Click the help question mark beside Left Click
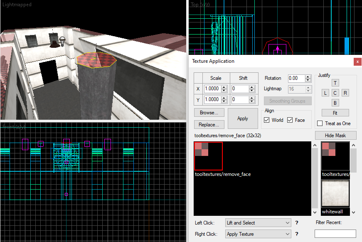The width and height of the screenshot is (362, 242). coord(297,223)
